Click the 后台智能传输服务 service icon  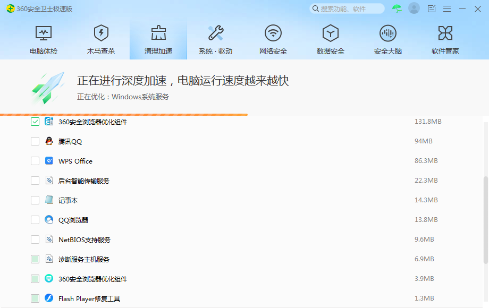49,181
